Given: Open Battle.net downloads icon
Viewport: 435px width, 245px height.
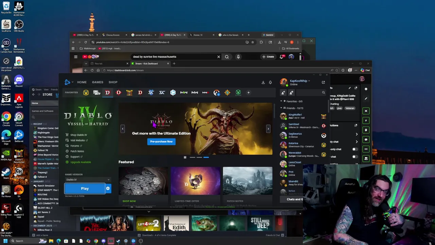Looking at the screenshot, I should pos(263,82).
